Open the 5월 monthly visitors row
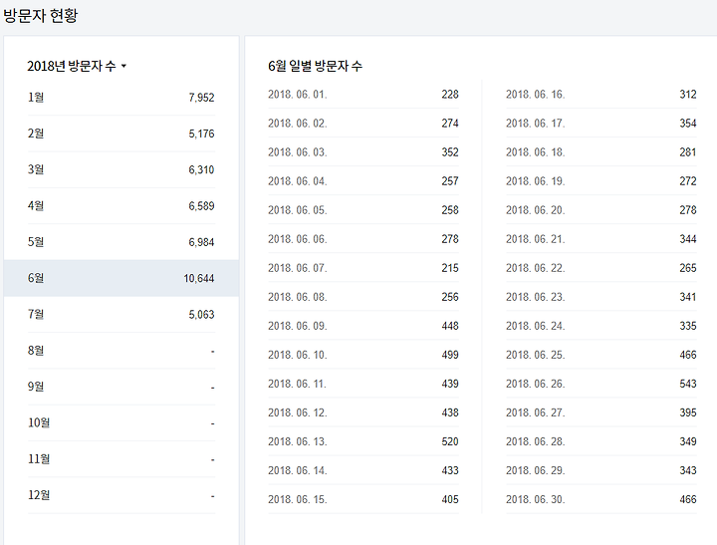Screen dimensions: 717x545 (x=121, y=242)
